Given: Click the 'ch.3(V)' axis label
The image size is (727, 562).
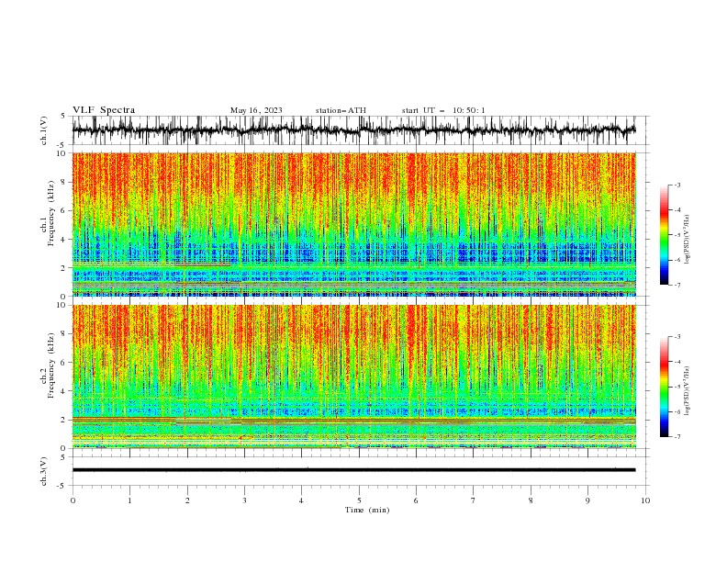Looking at the screenshot, I should pos(44,471).
